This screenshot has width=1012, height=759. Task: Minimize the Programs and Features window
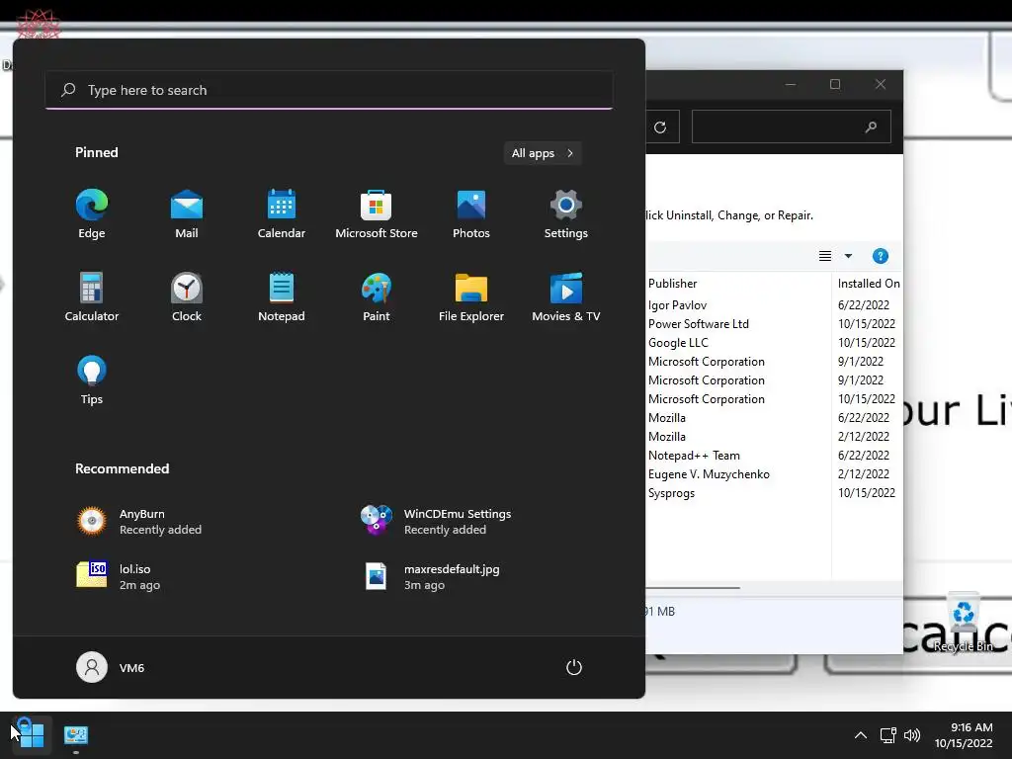[x=791, y=84]
